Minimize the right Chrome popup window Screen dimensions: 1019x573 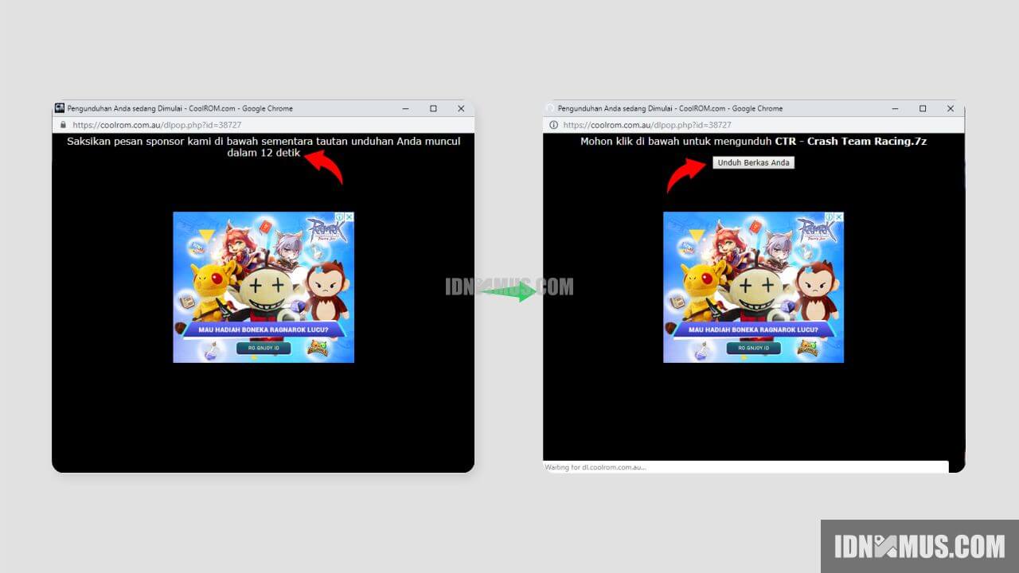tap(895, 108)
